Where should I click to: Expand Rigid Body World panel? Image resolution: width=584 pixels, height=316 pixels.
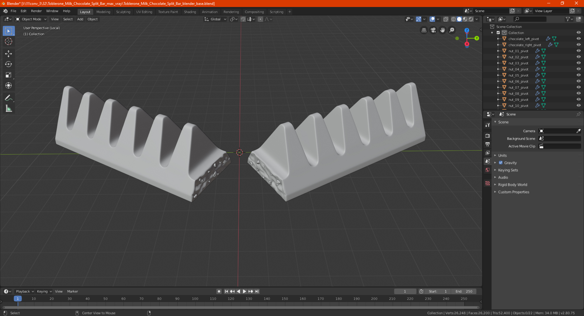click(513, 185)
